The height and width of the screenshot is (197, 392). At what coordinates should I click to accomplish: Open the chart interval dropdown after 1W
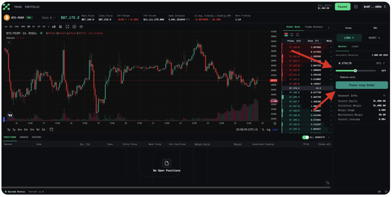tap(48, 27)
